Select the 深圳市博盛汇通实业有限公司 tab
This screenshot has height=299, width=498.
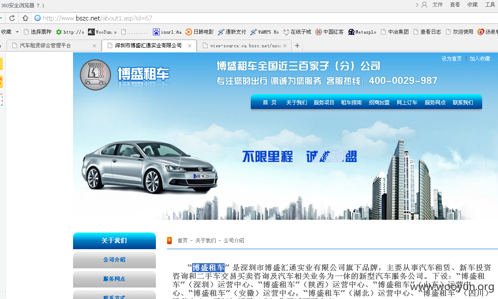click(148, 46)
